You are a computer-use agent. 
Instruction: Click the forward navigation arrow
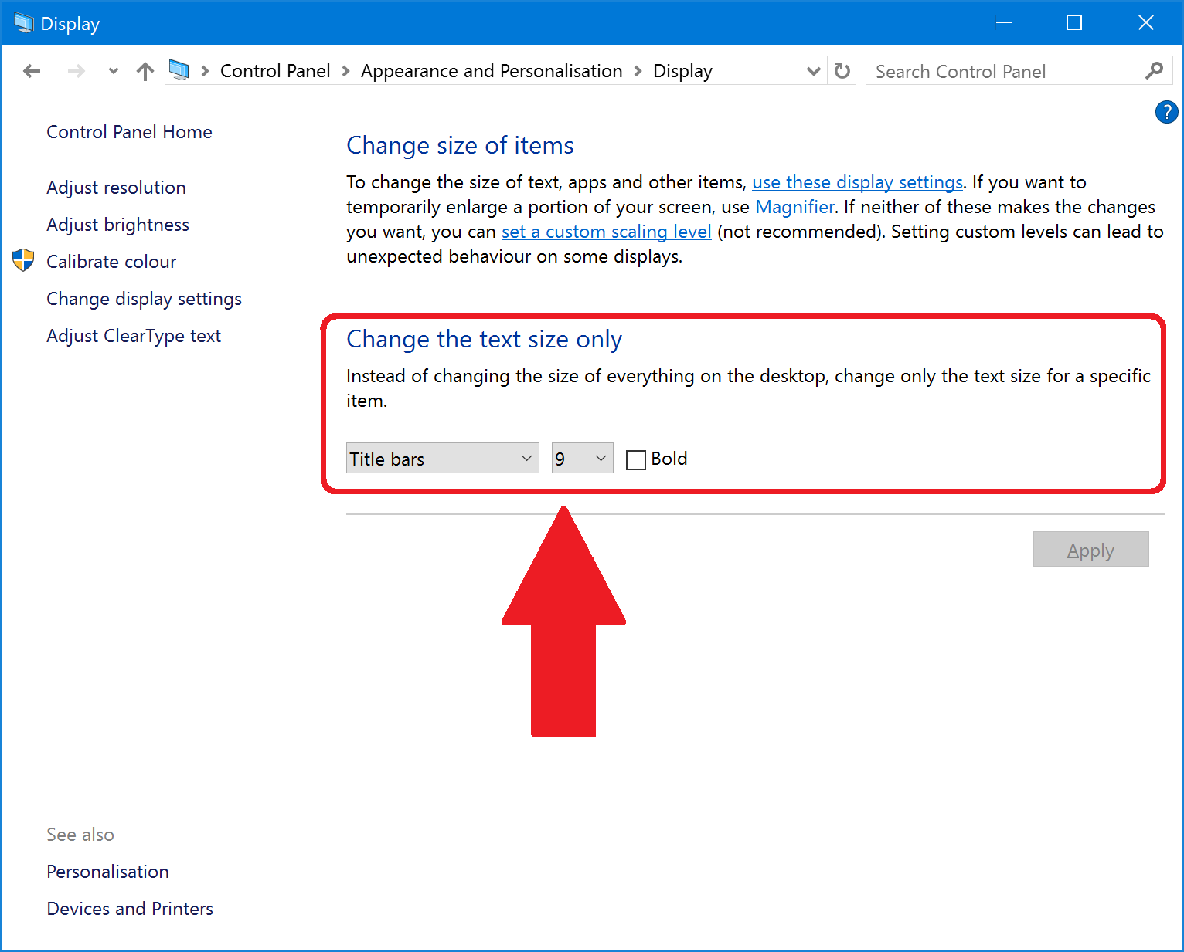(x=76, y=70)
